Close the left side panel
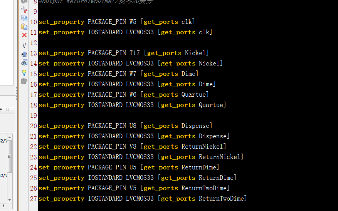Screen dimensions: 338x211 coord(7,110)
